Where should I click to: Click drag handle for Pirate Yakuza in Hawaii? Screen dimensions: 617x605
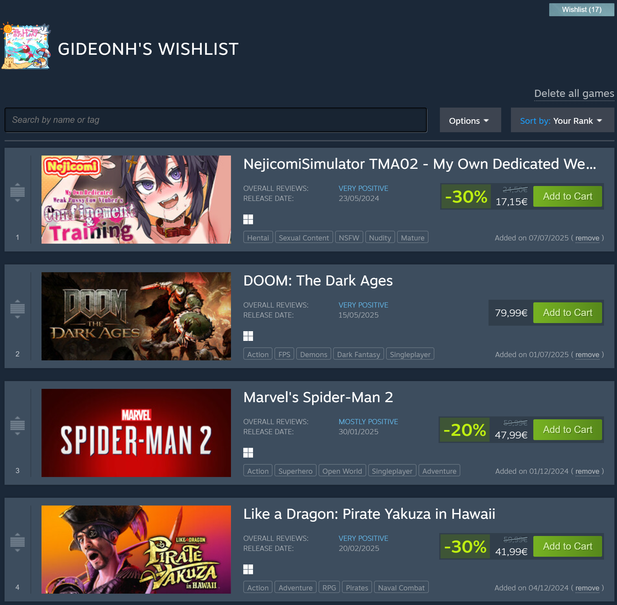coord(18,542)
